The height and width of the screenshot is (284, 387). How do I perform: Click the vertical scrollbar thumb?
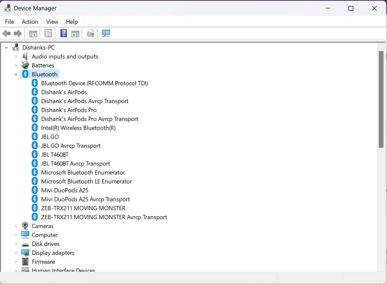click(381, 99)
